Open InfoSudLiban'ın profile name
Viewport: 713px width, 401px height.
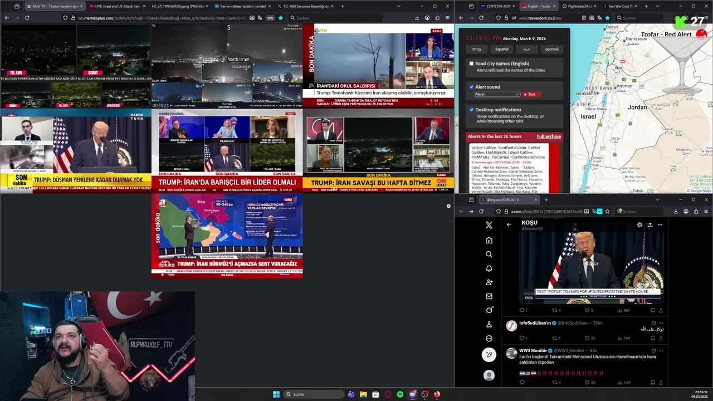pos(535,323)
